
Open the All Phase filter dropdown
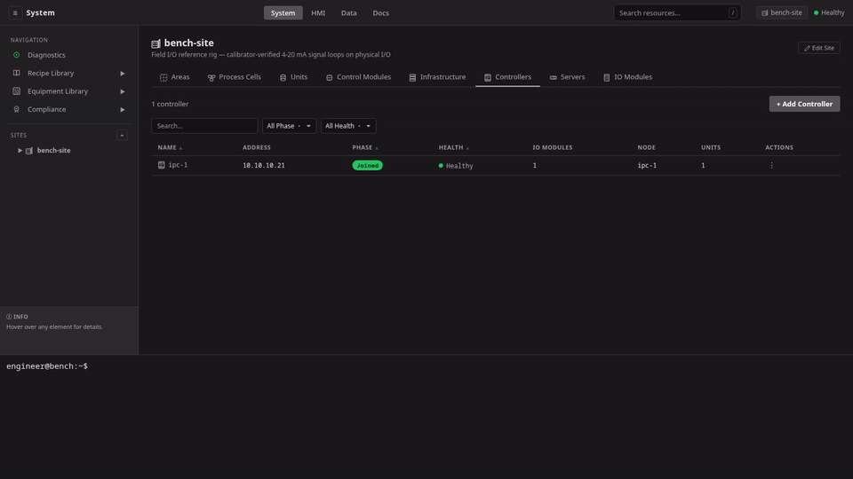pos(289,126)
